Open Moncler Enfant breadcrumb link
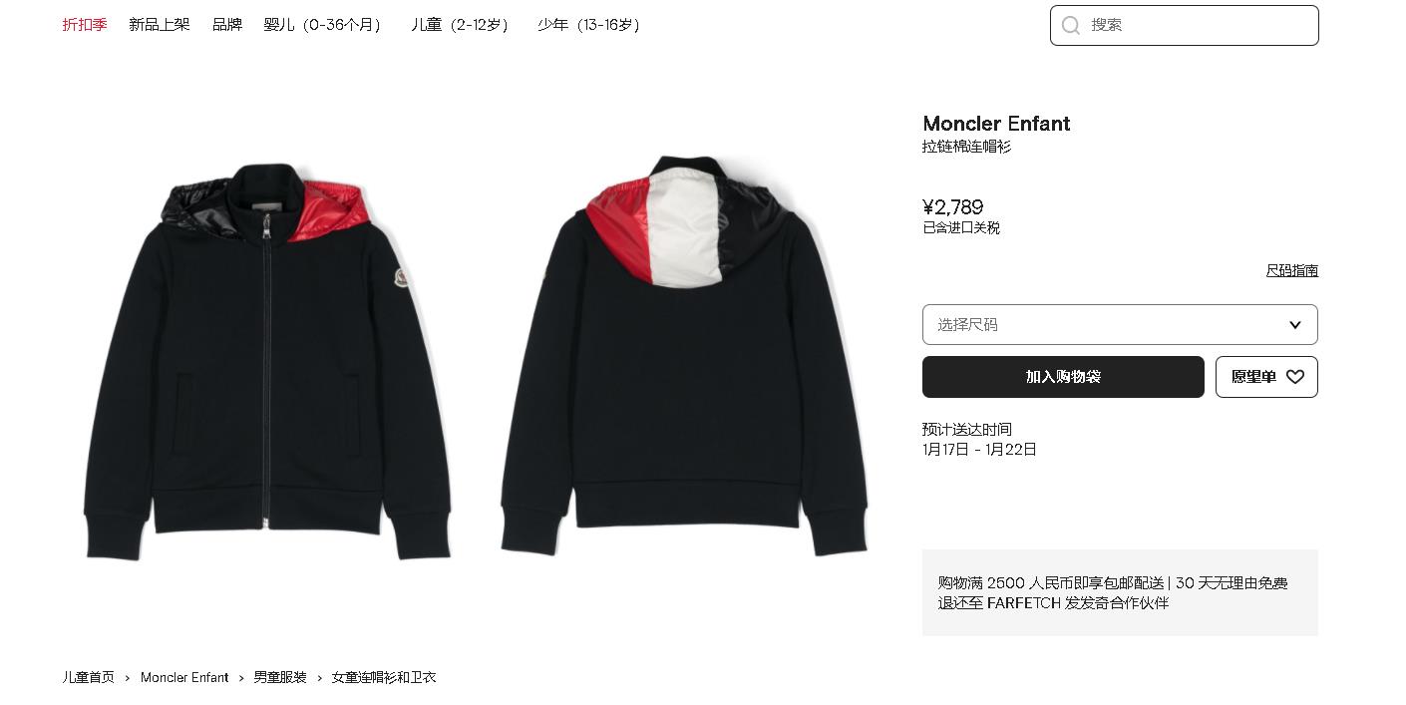This screenshot has width=1406, height=705. [x=184, y=677]
